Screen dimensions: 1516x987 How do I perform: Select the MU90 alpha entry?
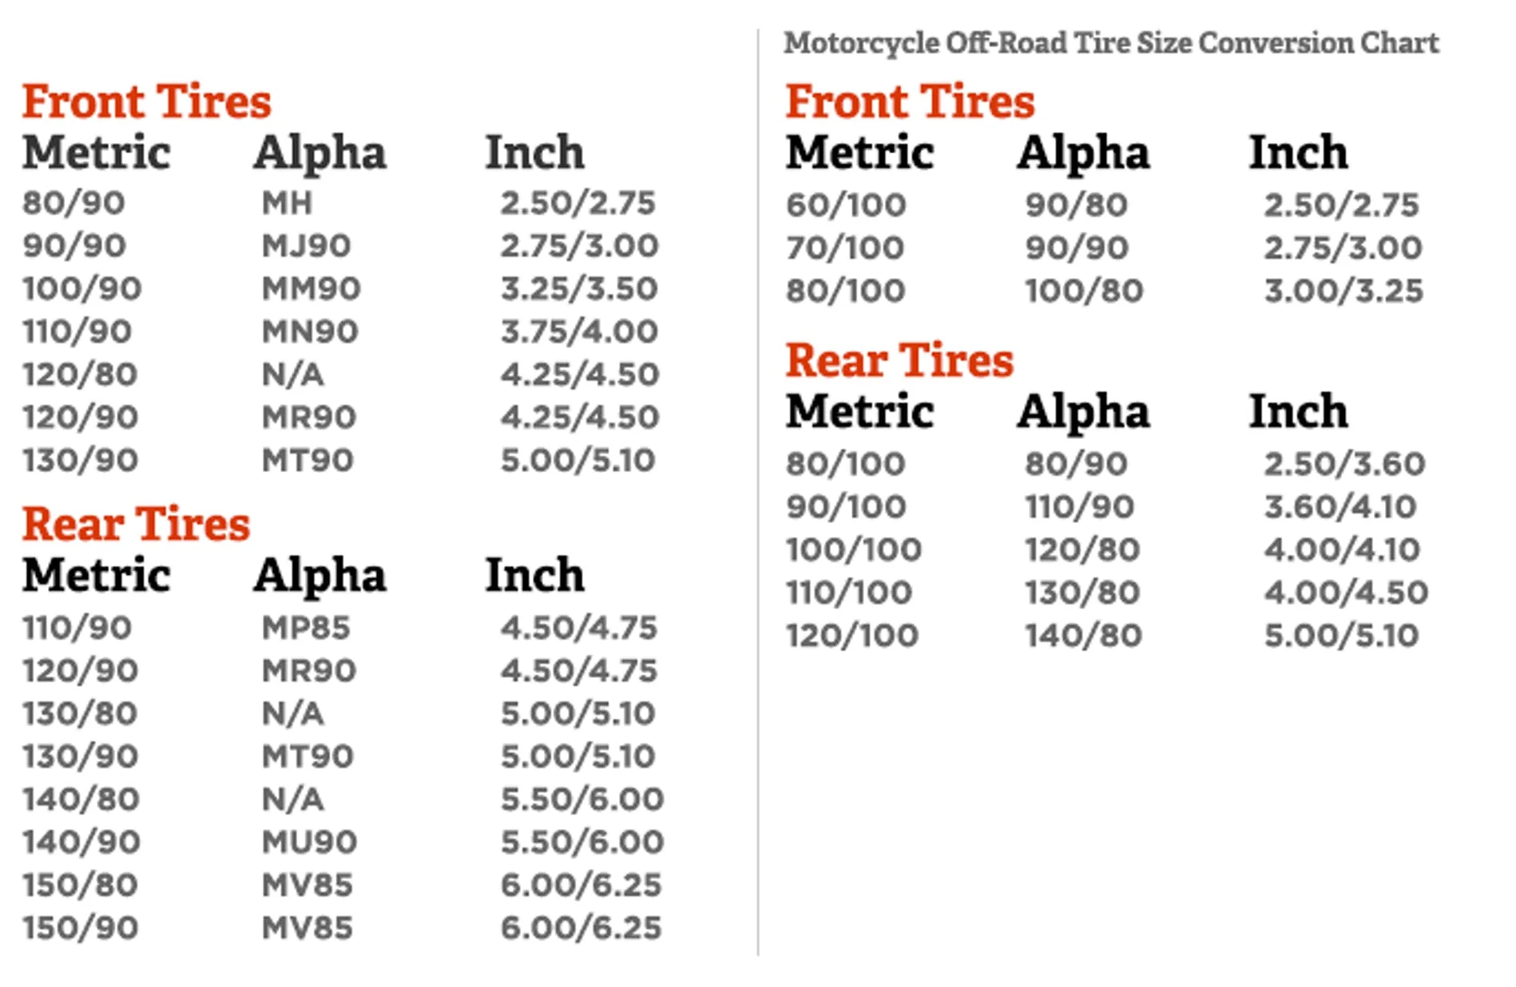[309, 842]
